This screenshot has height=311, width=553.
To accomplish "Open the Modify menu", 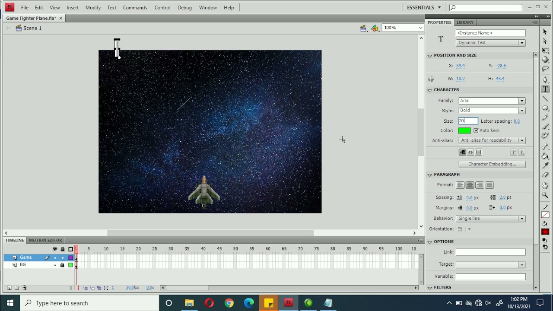I will coord(93,7).
